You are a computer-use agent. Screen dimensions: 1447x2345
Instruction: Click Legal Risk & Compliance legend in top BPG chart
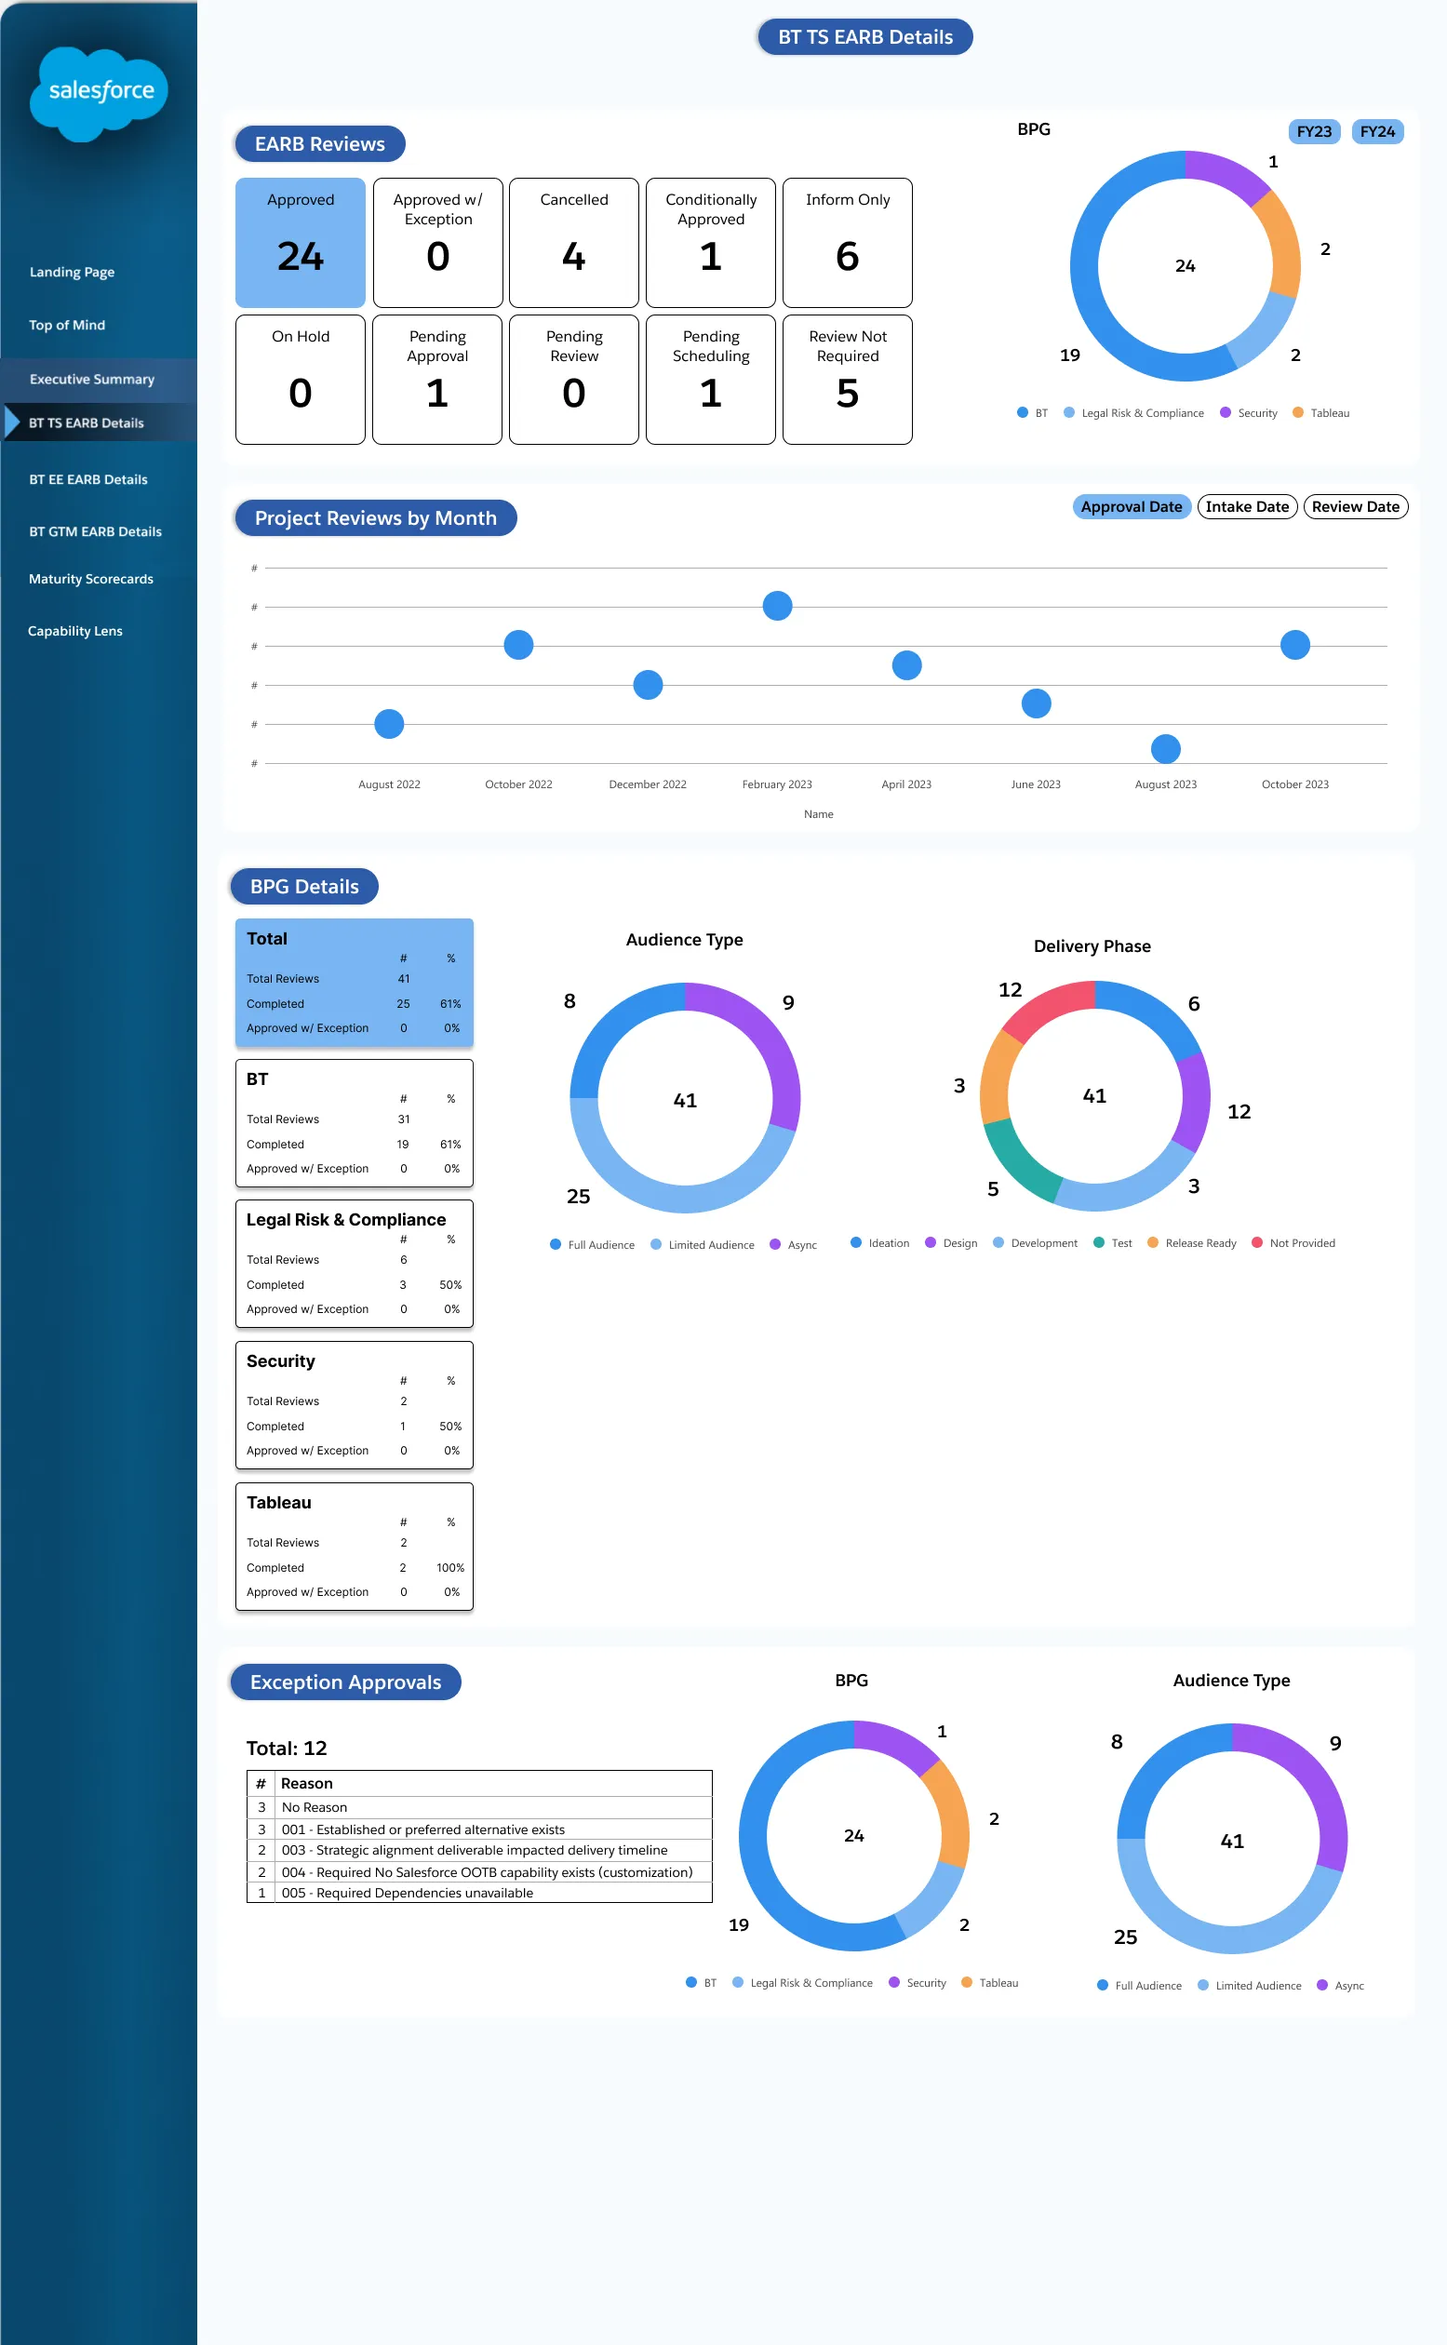pos(1133,412)
